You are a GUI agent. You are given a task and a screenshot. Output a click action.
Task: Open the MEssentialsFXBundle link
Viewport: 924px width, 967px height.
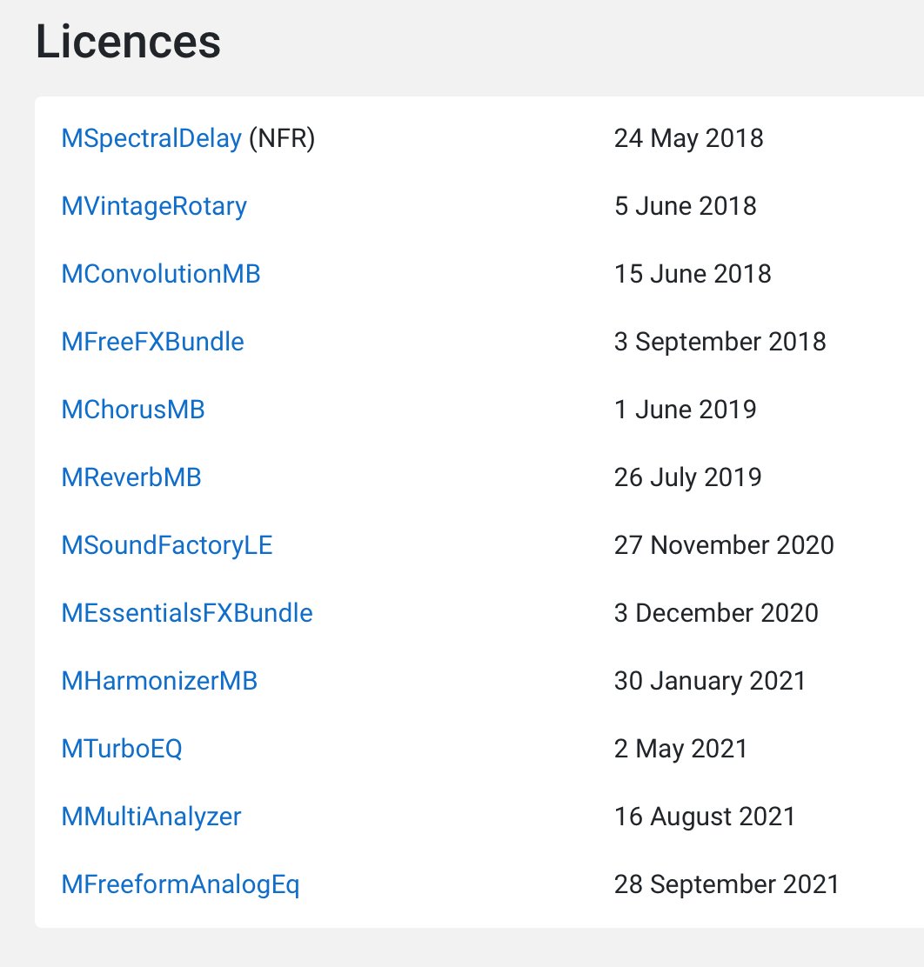coord(187,613)
